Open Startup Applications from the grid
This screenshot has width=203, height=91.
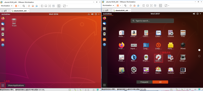[x=146, y=70]
